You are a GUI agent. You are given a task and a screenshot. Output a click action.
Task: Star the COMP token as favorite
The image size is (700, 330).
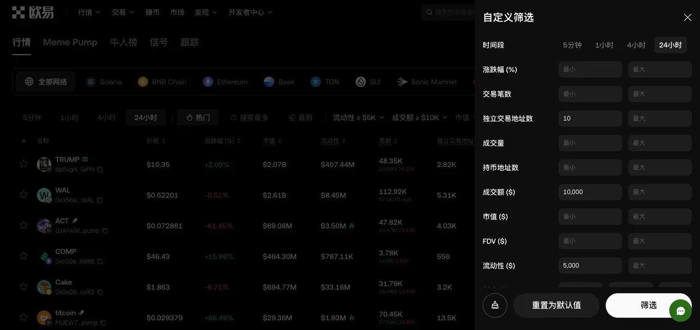[x=24, y=255]
